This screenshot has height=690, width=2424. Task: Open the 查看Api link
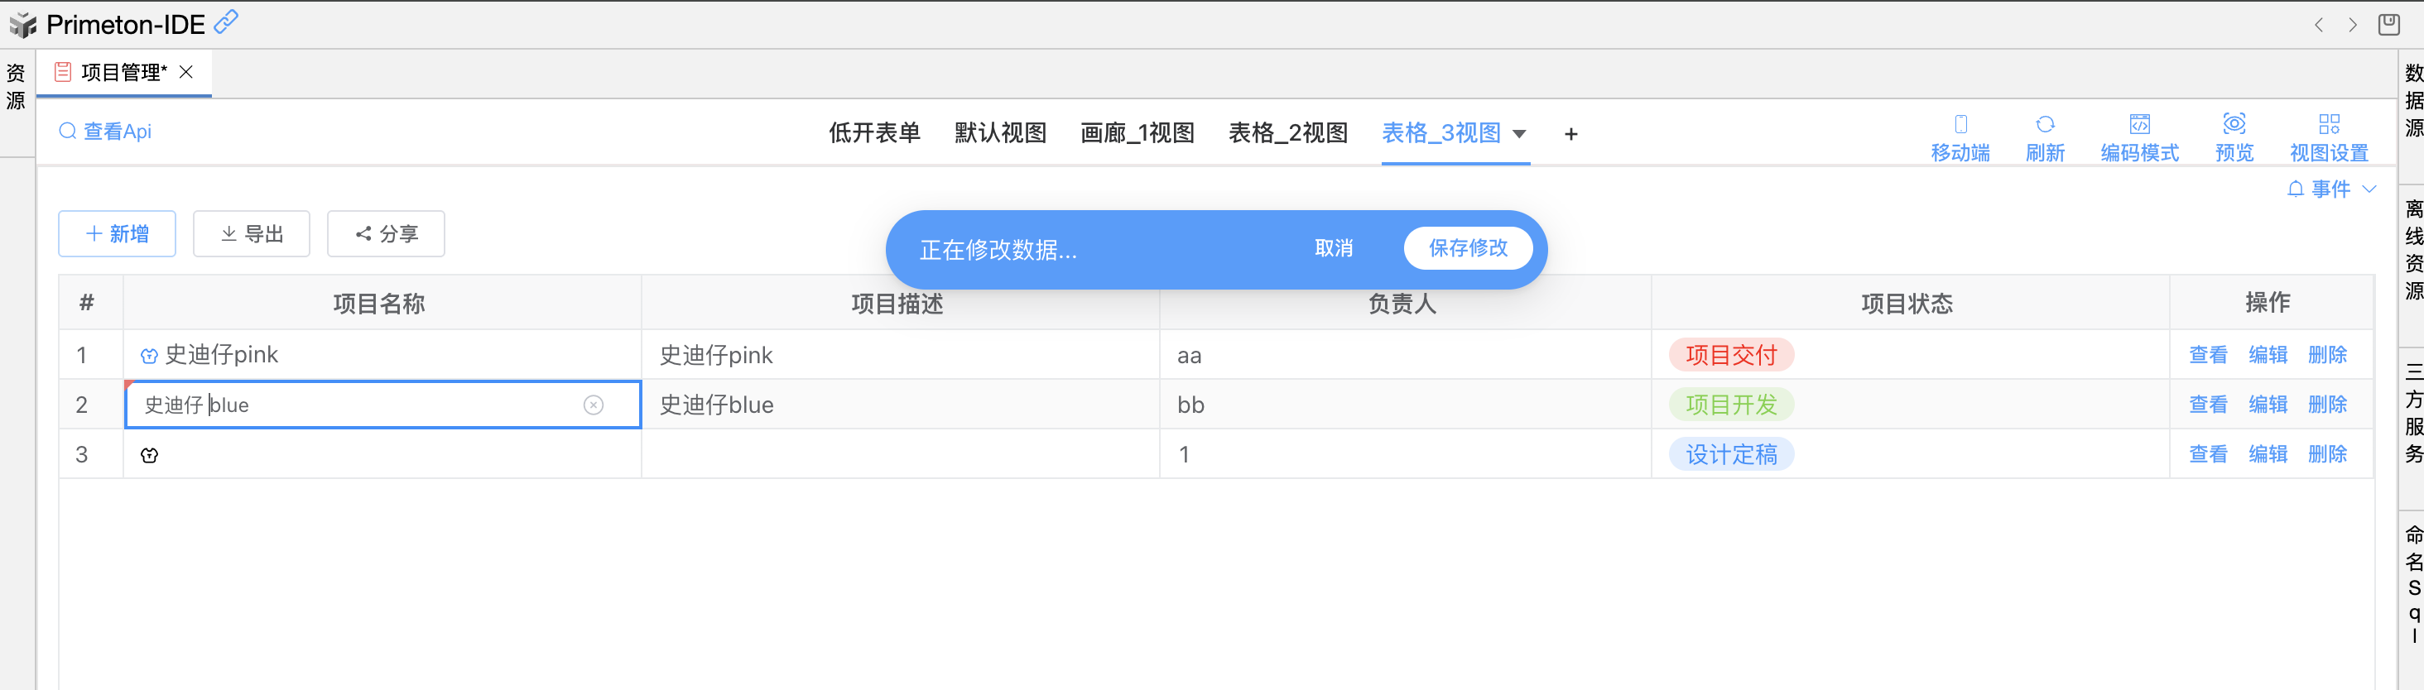coord(105,132)
